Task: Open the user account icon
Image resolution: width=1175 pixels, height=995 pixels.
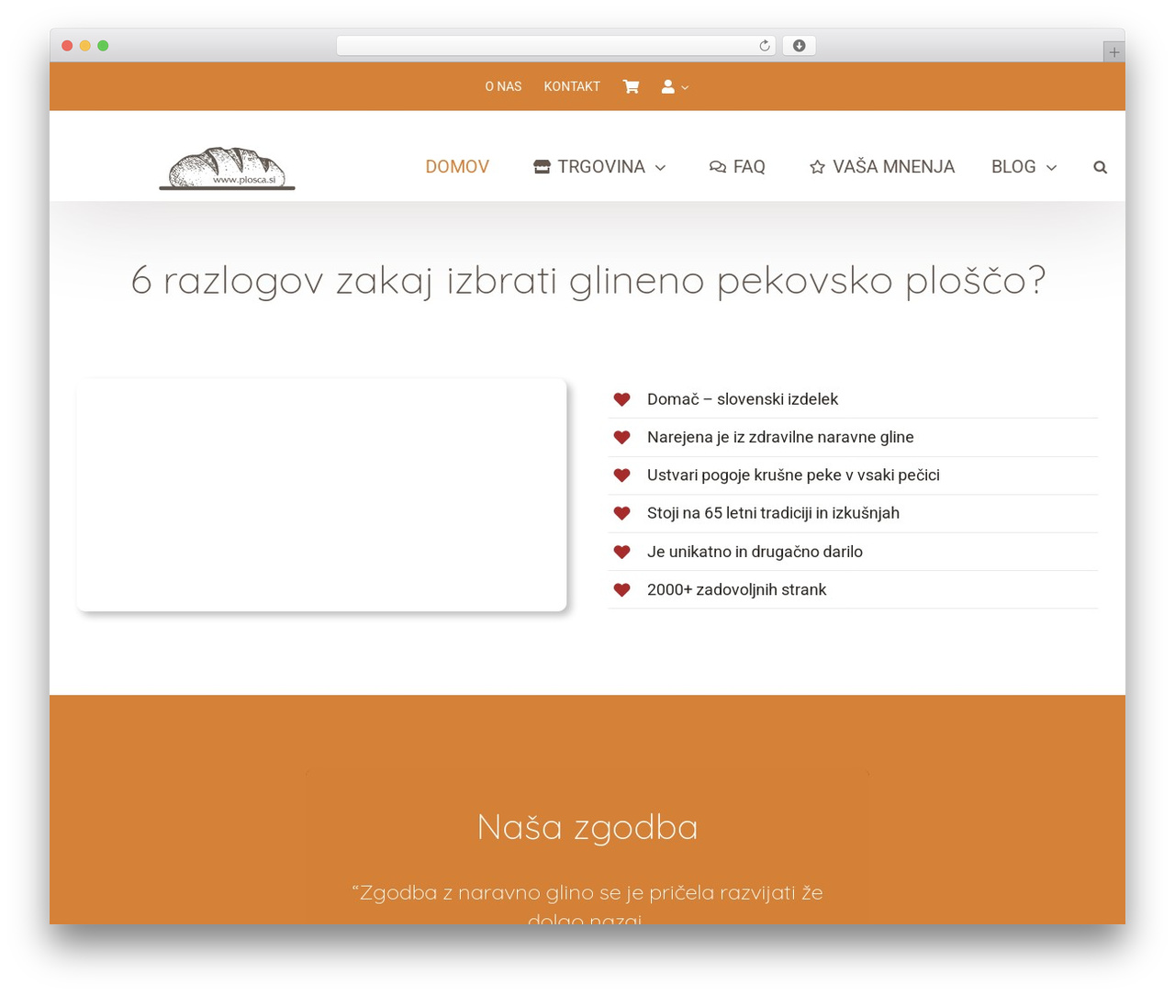Action: [668, 86]
